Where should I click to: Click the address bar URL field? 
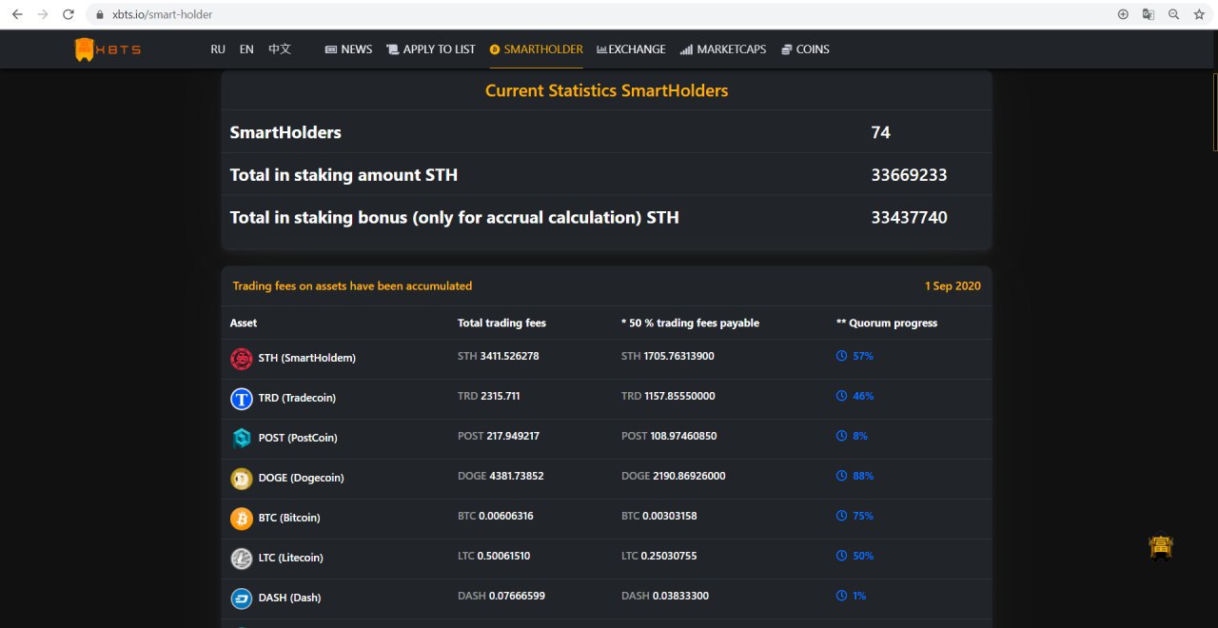click(599, 14)
